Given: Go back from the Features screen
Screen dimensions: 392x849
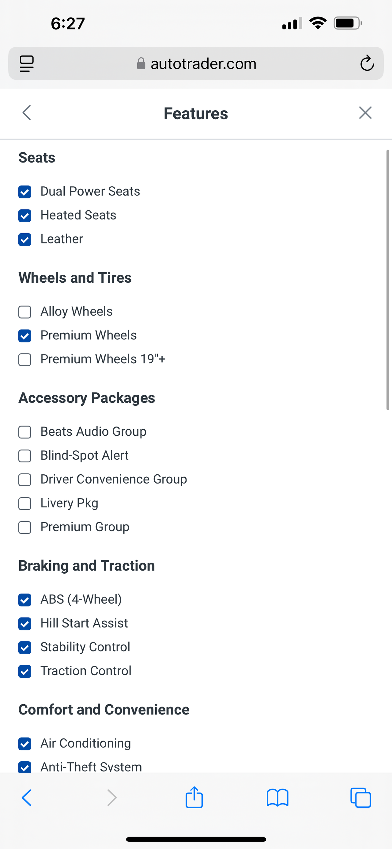Looking at the screenshot, I should [27, 113].
